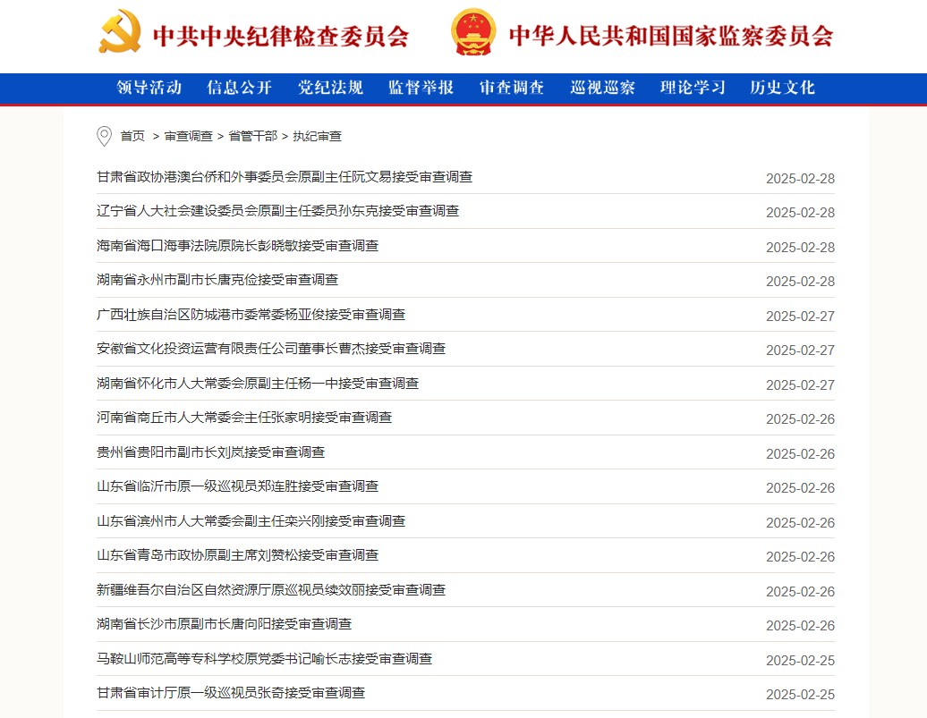Go to 监督举报 section

click(x=421, y=88)
